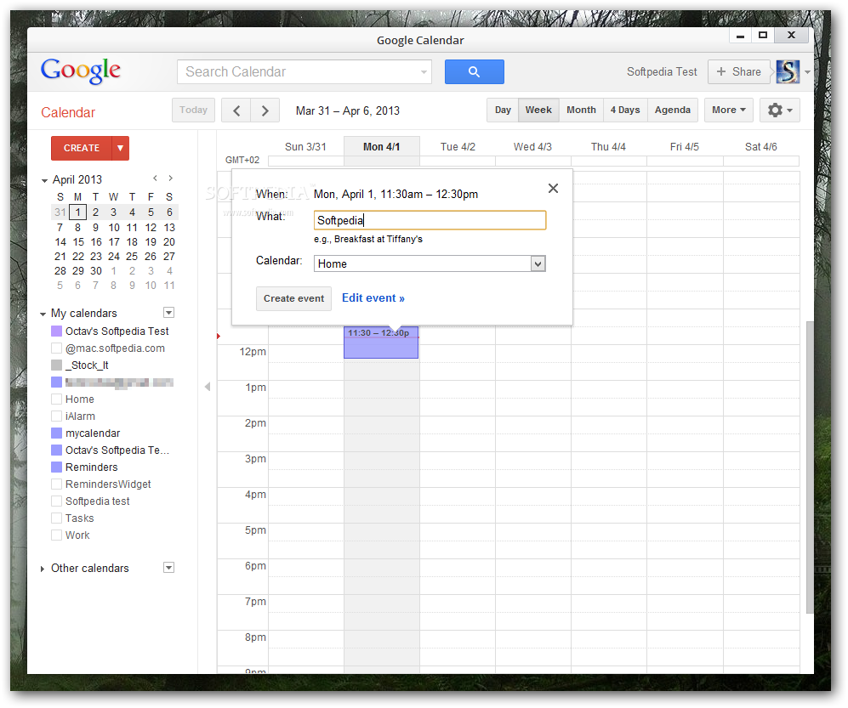Open the Softpedia profile avatar
This screenshot has height=708, width=848.
point(788,71)
